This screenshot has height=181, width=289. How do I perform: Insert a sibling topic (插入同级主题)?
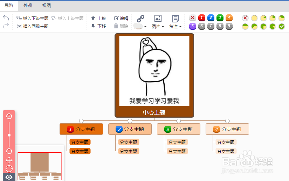[33, 26]
